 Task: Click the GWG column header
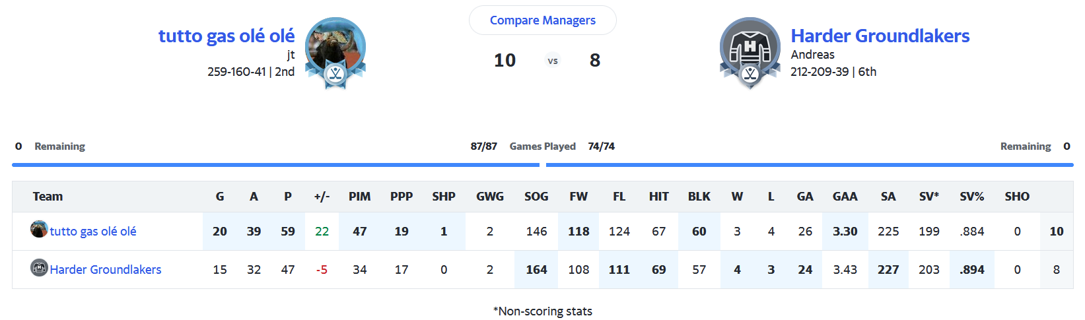tap(489, 197)
